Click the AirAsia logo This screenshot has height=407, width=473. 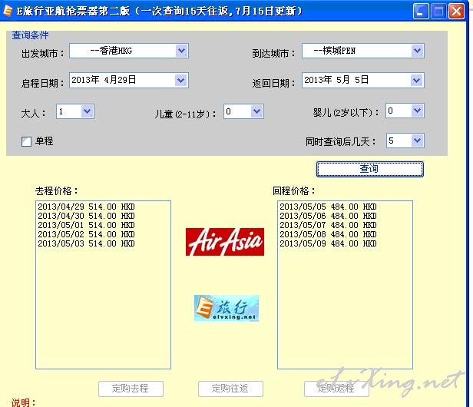225,242
